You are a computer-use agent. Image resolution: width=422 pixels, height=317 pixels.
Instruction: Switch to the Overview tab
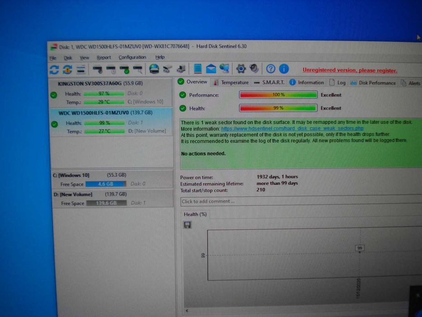click(x=193, y=82)
